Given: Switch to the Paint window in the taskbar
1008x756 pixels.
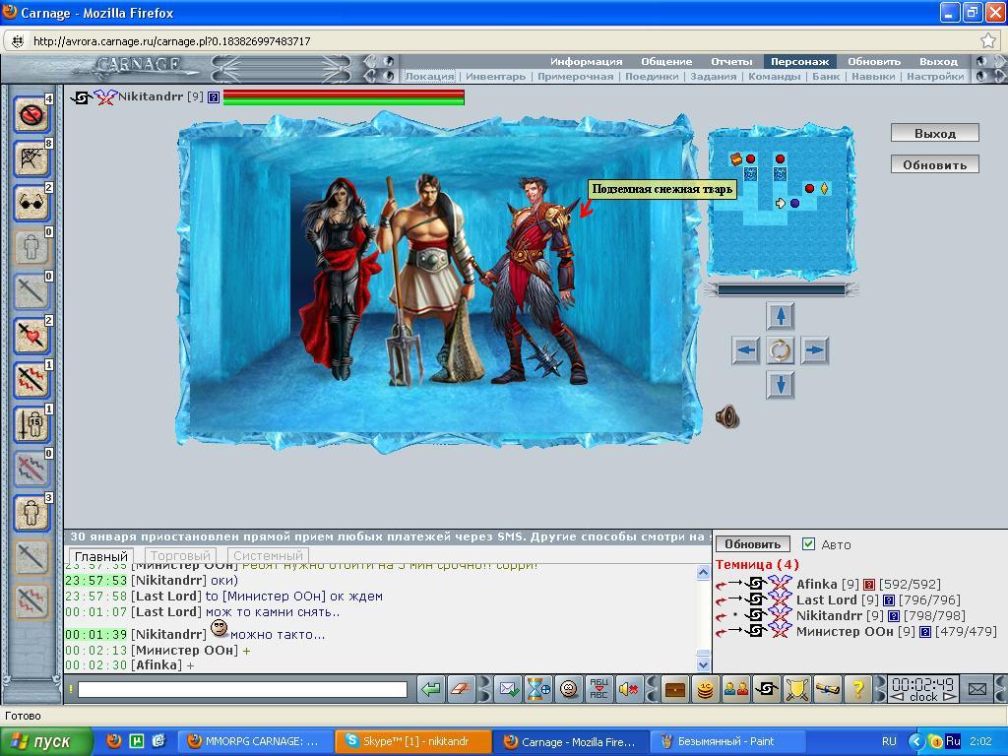Looking at the screenshot, I should coord(727,741).
